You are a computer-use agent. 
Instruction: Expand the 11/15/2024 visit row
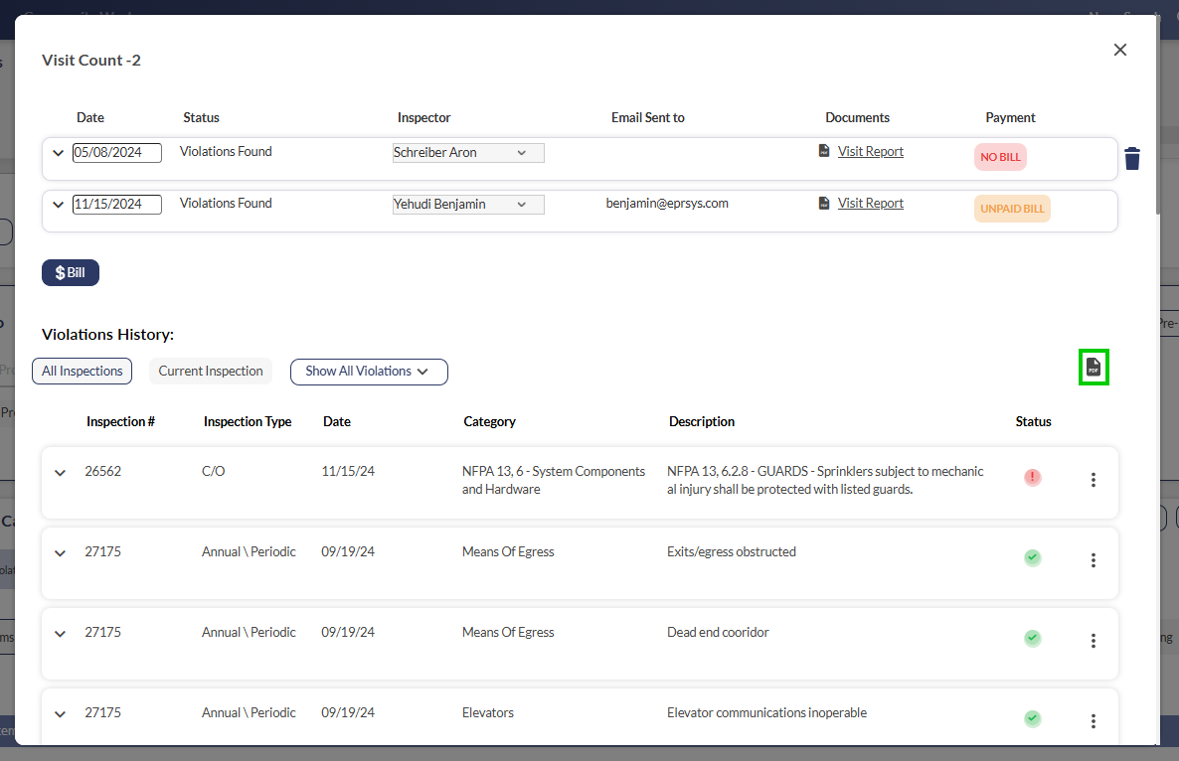58,205
